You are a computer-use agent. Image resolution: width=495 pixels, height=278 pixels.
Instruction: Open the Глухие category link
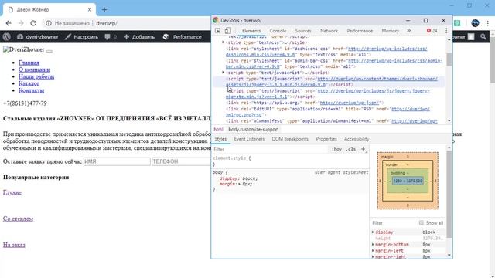point(12,192)
